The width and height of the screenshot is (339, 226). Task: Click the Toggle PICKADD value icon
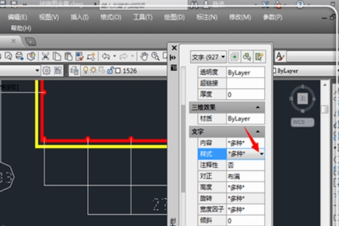[234, 57]
